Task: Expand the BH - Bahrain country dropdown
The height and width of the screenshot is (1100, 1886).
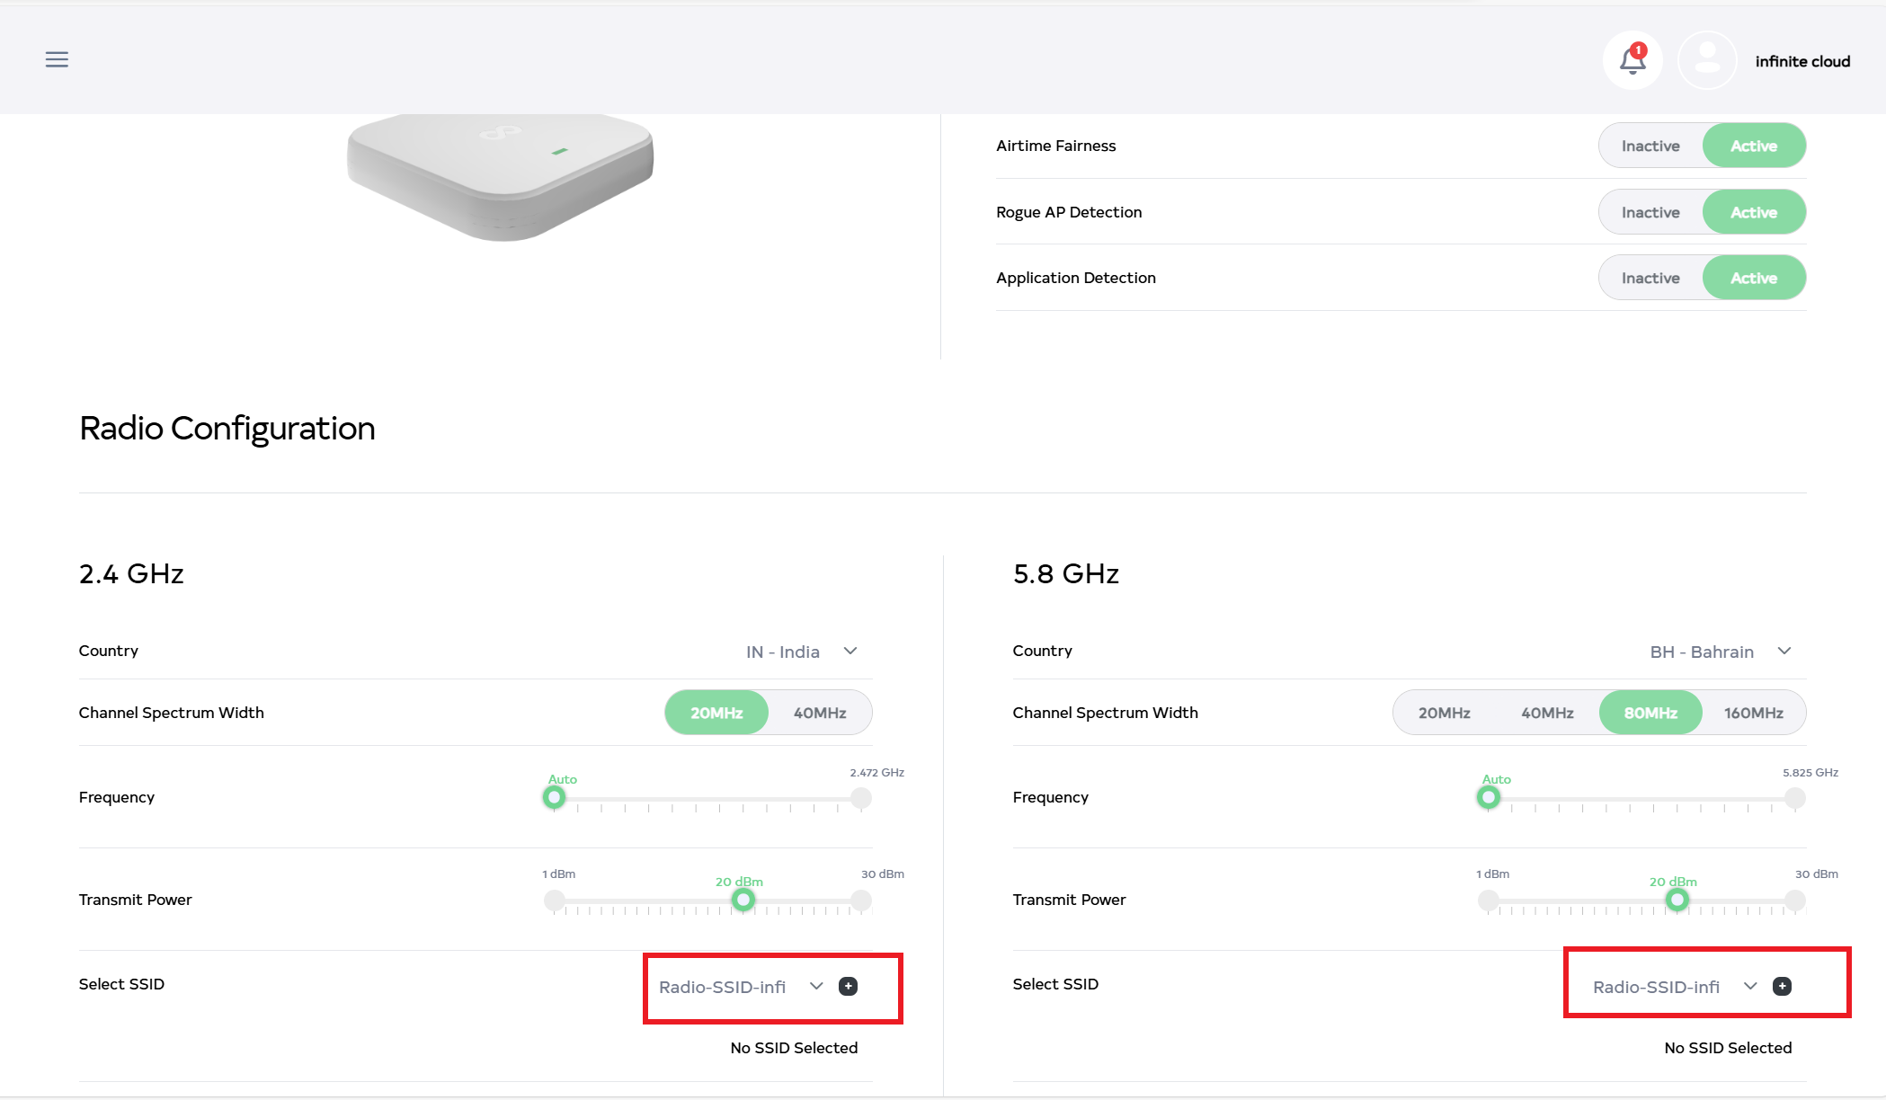Action: [x=1719, y=652]
